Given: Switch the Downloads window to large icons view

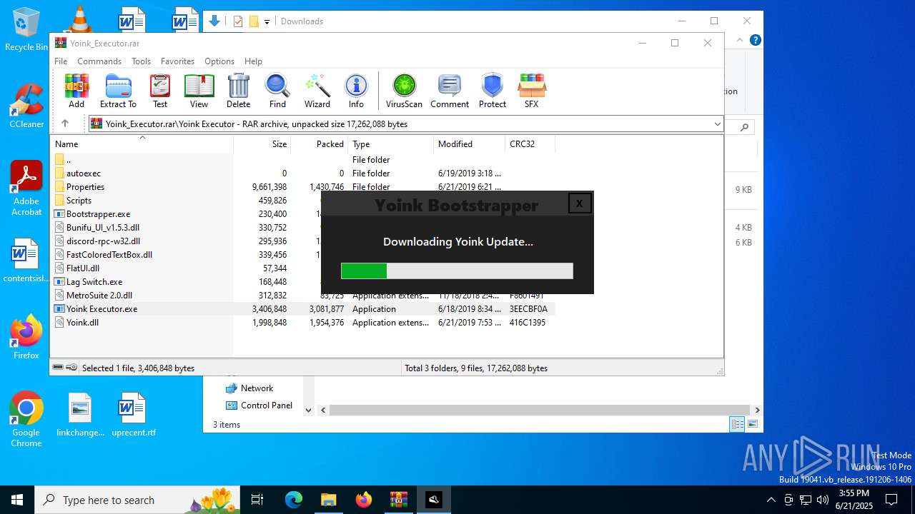Looking at the screenshot, I should (752, 424).
